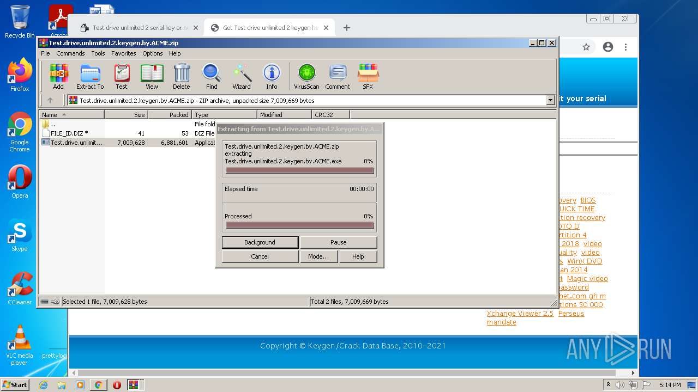
Task: Click the Info toolbar icon
Action: click(x=272, y=76)
